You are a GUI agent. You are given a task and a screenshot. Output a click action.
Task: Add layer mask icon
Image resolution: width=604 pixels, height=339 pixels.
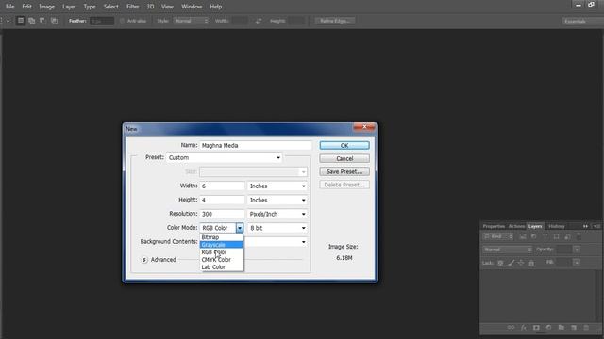[x=536, y=327]
